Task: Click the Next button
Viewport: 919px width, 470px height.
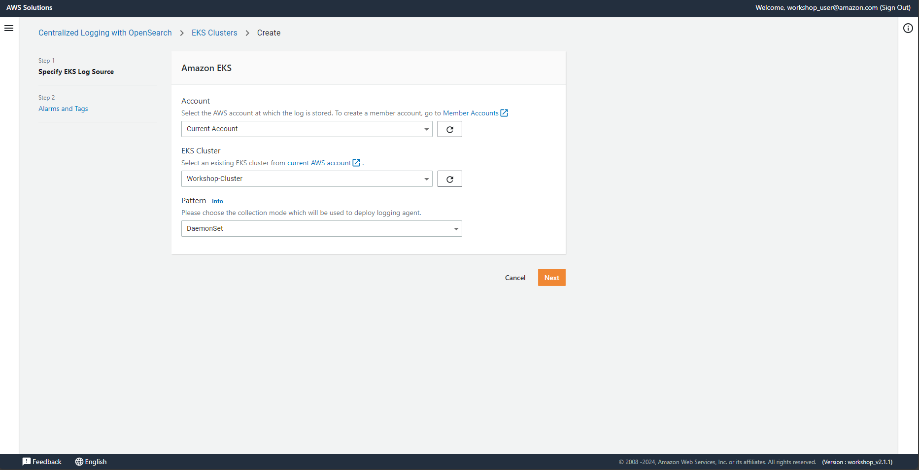Action: 551,277
